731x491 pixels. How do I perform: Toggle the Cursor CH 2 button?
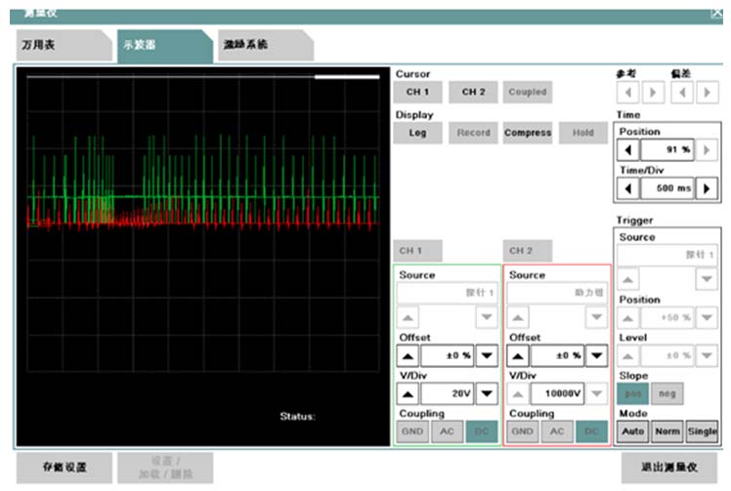tap(473, 93)
